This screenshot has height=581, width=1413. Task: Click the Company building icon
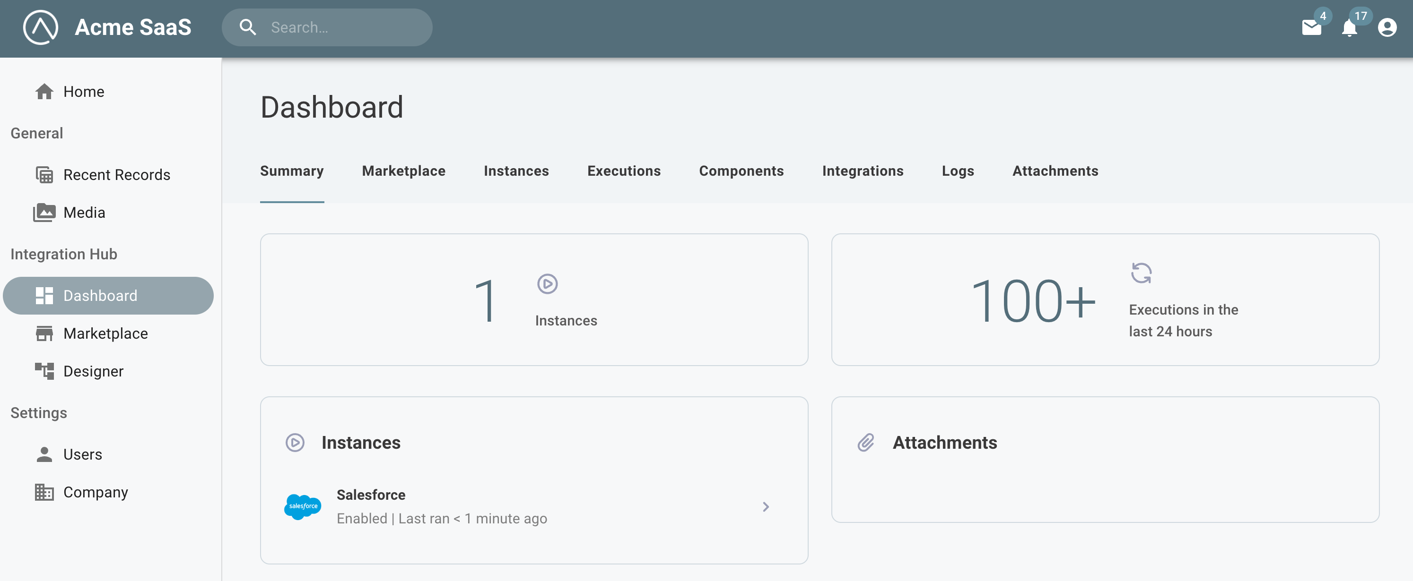44,492
